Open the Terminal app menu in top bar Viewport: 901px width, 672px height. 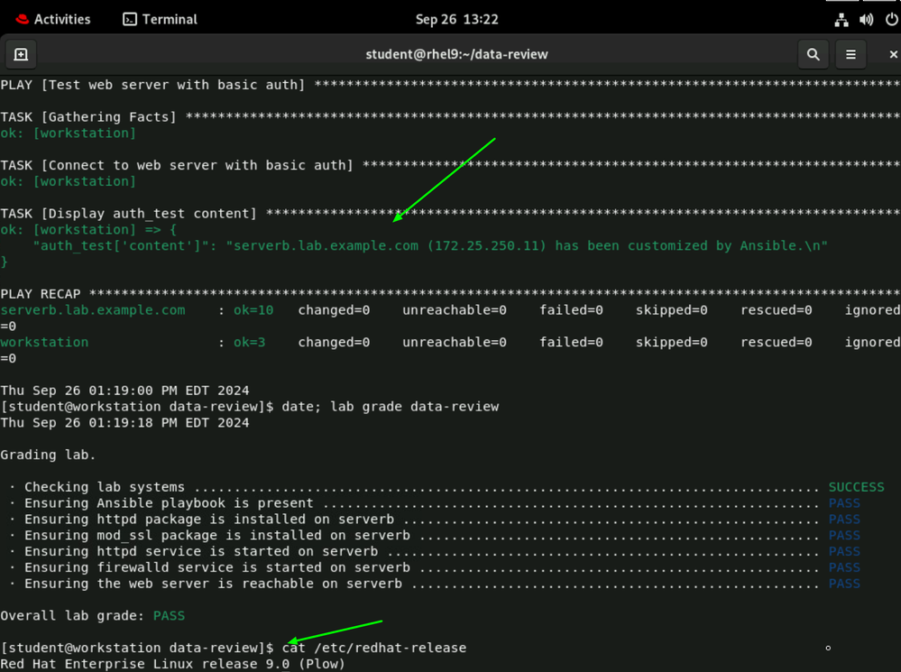(x=161, y=19)
